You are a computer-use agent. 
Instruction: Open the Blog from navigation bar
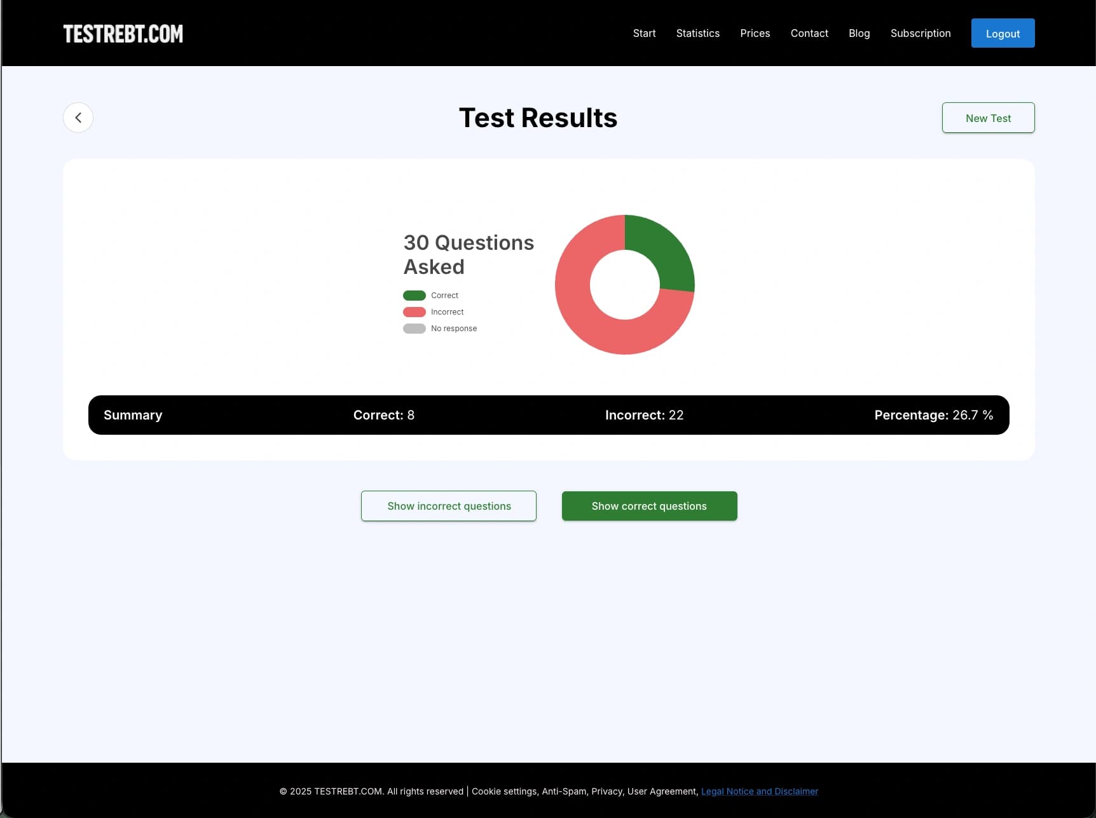859,33
